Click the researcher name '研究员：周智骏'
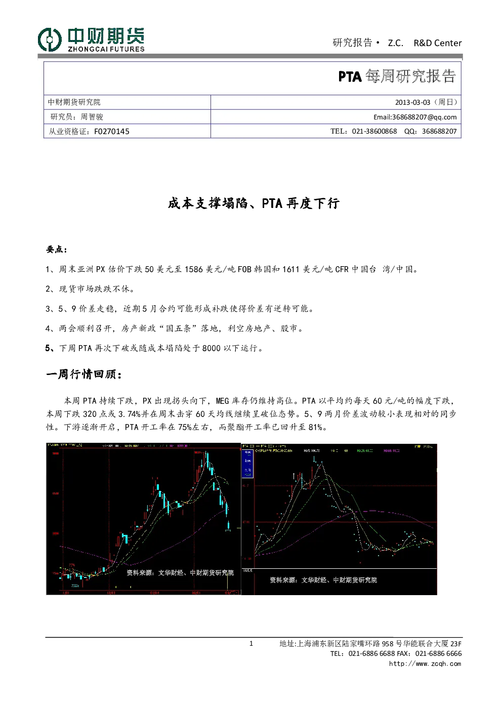Viewport: 502px width, 710px height. click(76, 117)
